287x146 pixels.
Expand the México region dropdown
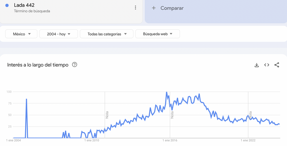coord(22,34)
